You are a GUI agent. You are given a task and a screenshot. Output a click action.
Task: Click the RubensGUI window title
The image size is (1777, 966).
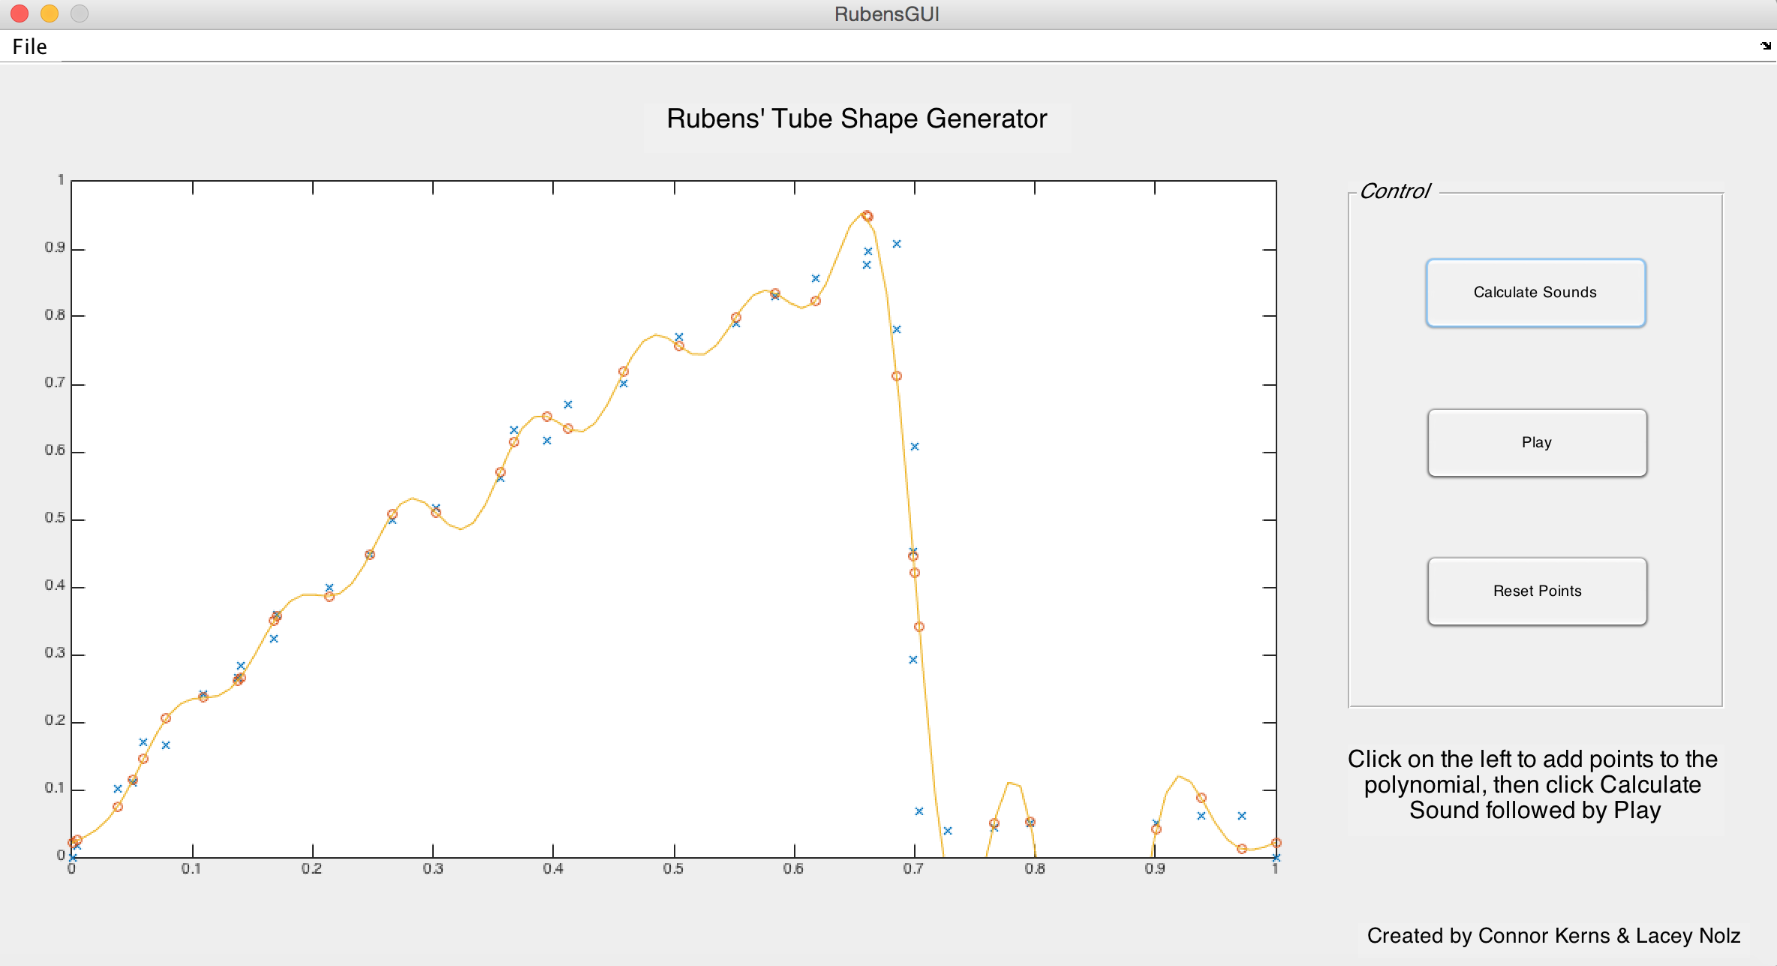point(885,14)
